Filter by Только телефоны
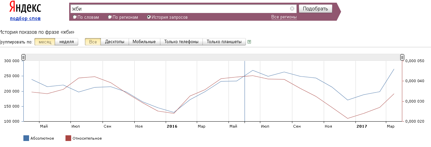Screen dimensions: 431x147 [x=181, y=42]
